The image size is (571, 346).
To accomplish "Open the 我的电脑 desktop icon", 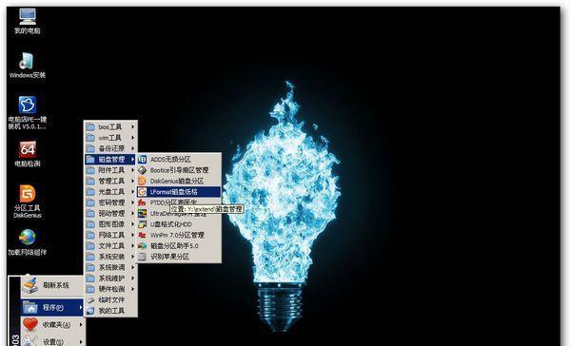I will pyautogui.click(x=28, y=22).
